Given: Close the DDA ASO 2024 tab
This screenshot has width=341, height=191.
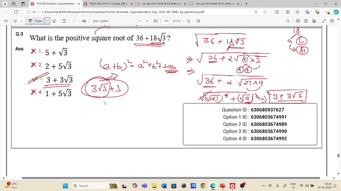Looking at the screenshot, I should [132, 4].
